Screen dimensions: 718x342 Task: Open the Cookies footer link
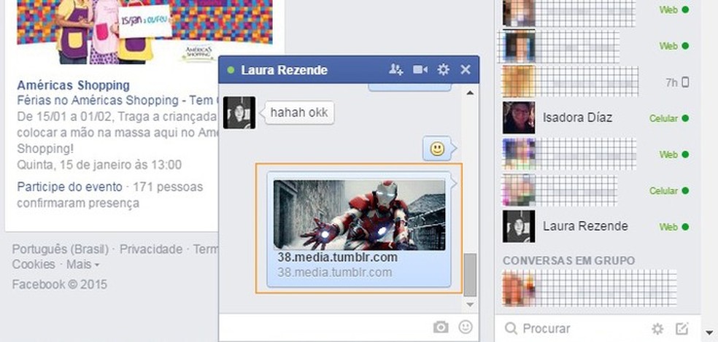click(x=34, y=265)
